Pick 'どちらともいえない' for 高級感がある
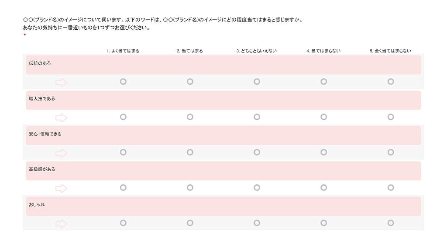 257,187
